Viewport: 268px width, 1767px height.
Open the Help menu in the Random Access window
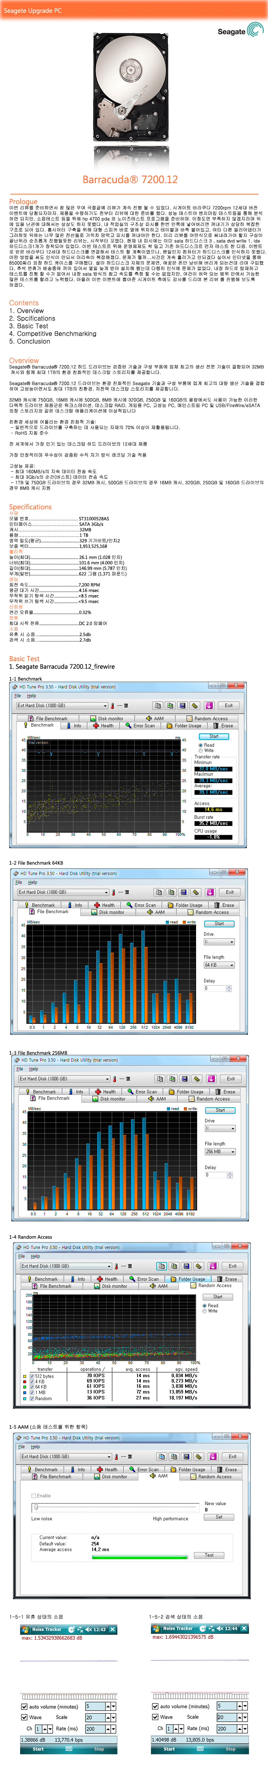(35, 1257)
